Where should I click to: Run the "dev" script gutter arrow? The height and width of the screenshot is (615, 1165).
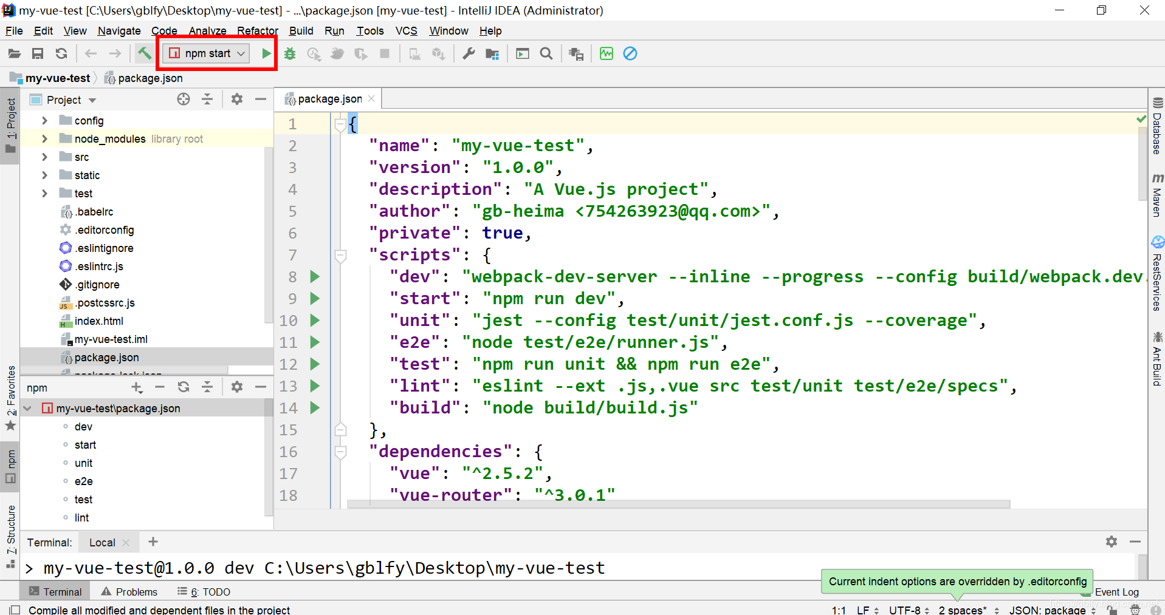pyautogui.click(x=315, y=277)
